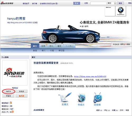Click the 个人资料 panel header
This screenshot has width=132, height=116.
click(x=15, y=57)
